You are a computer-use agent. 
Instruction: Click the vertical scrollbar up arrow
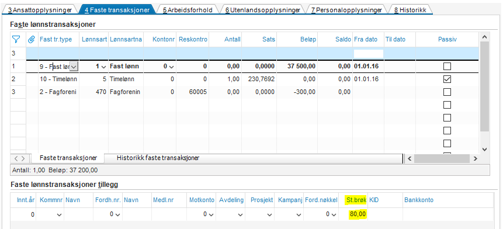click(485, 37)
